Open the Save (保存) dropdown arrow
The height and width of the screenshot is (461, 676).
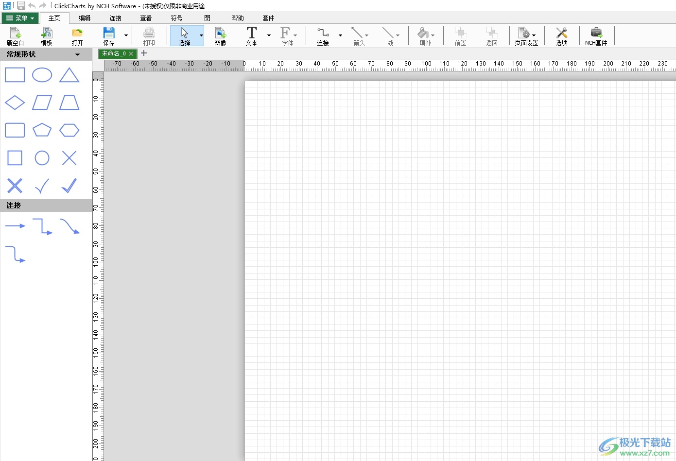pyautogui.click(x=126, y=35)
